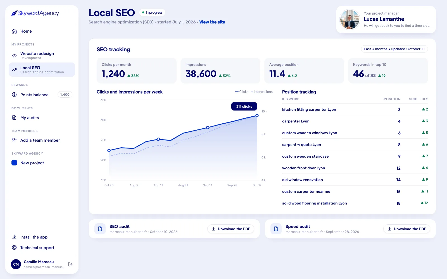The width and height of the screenshot is (447, 279).
Task: Click the Add a team member icon
Action: click(14, 140)
